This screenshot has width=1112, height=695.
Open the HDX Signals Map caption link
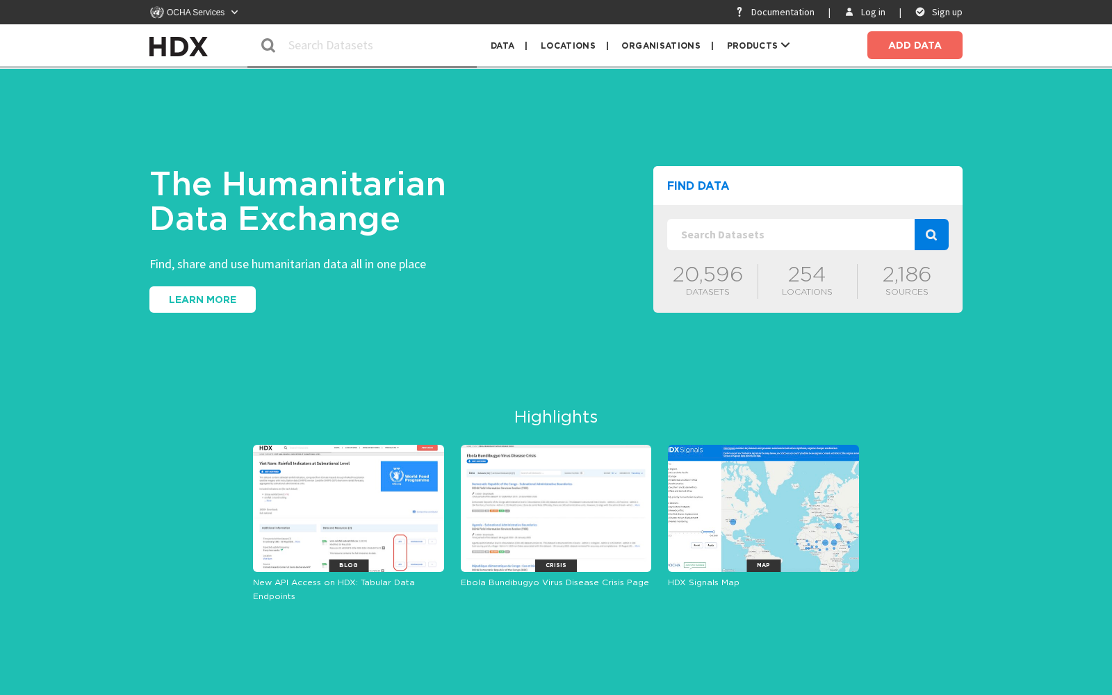tap(703, 582)
